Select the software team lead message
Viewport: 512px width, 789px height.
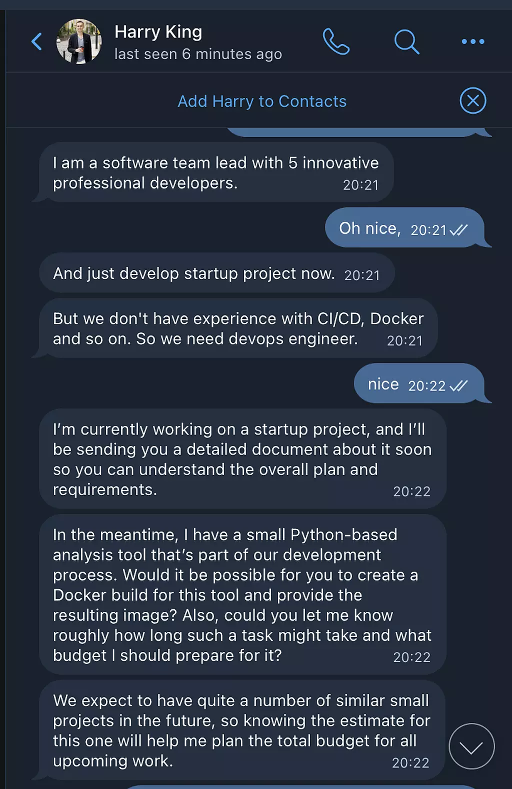pos(215,173)
